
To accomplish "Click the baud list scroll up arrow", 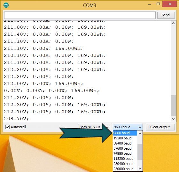I will pos(140,133).
